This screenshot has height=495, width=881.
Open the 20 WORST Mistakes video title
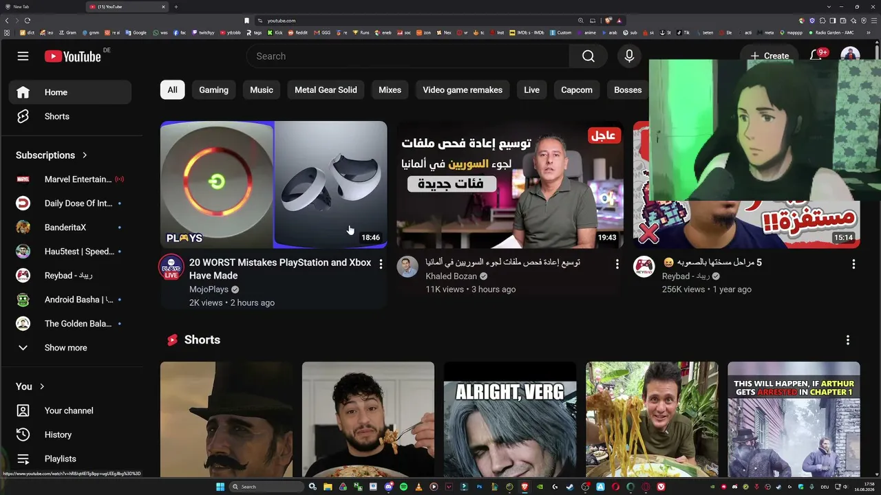click(280, 269)
